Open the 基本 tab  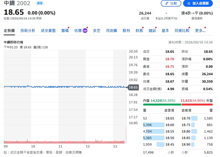click(165, 31)
